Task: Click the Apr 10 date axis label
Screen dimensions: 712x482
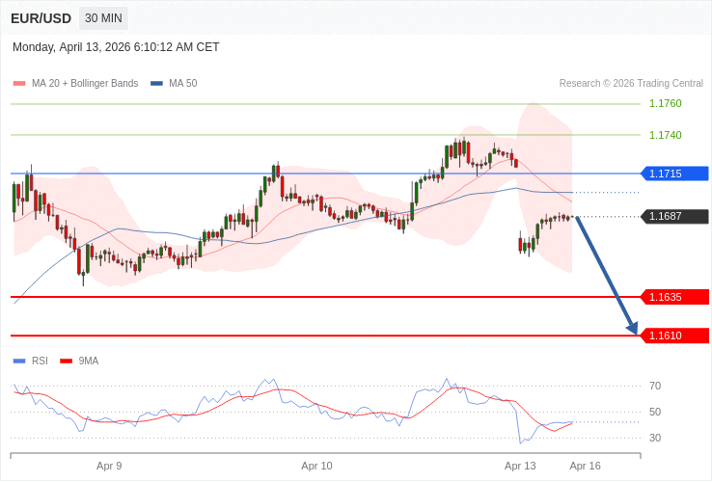Action: point(316,466)
